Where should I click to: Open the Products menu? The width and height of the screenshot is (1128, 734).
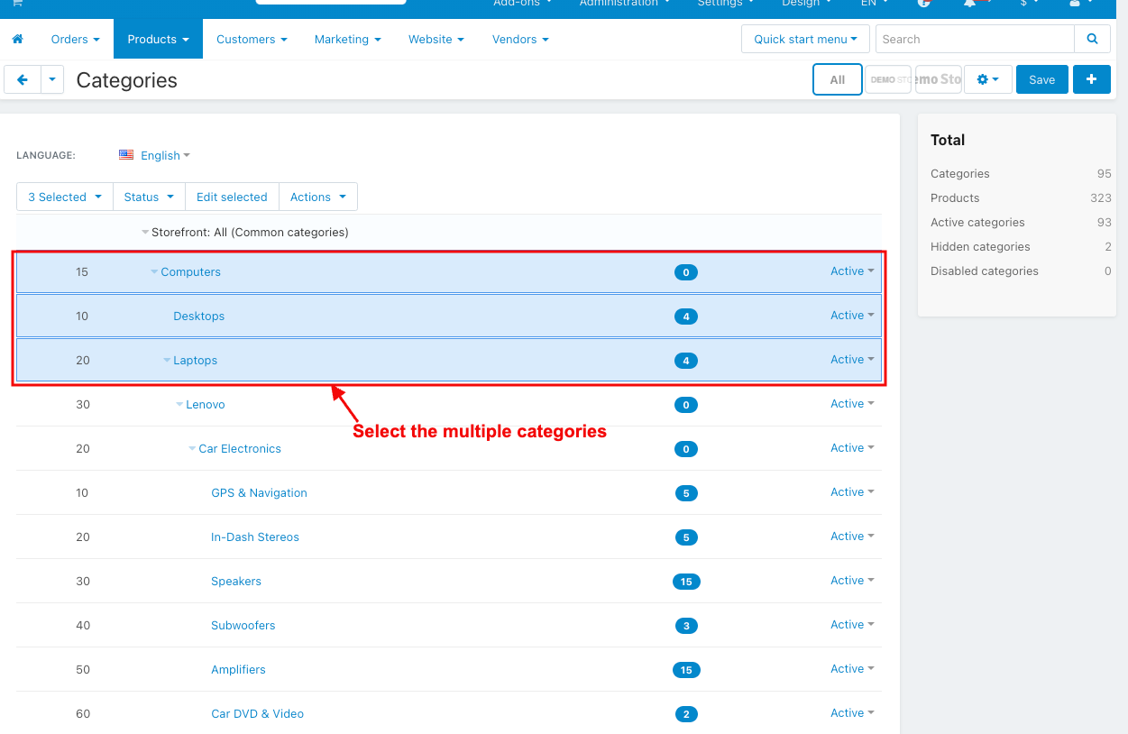[x=158, y=40]
